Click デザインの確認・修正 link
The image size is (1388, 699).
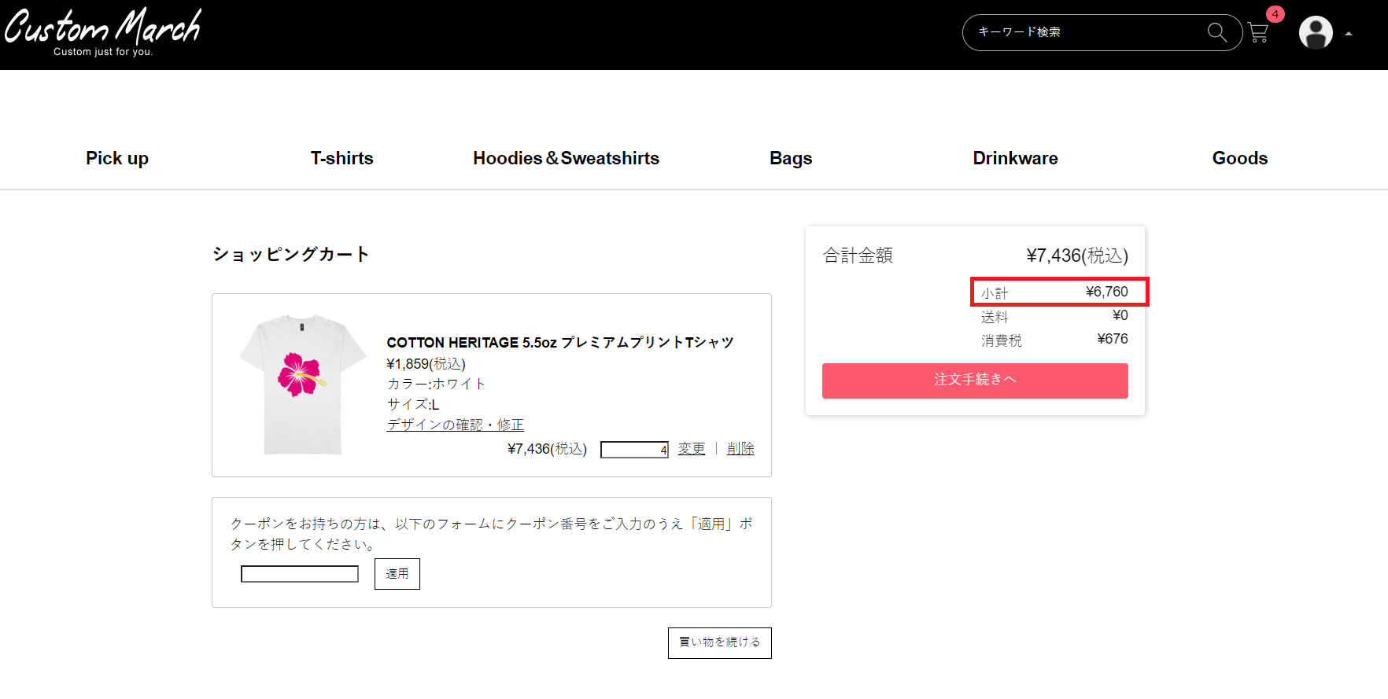[455, 425]
